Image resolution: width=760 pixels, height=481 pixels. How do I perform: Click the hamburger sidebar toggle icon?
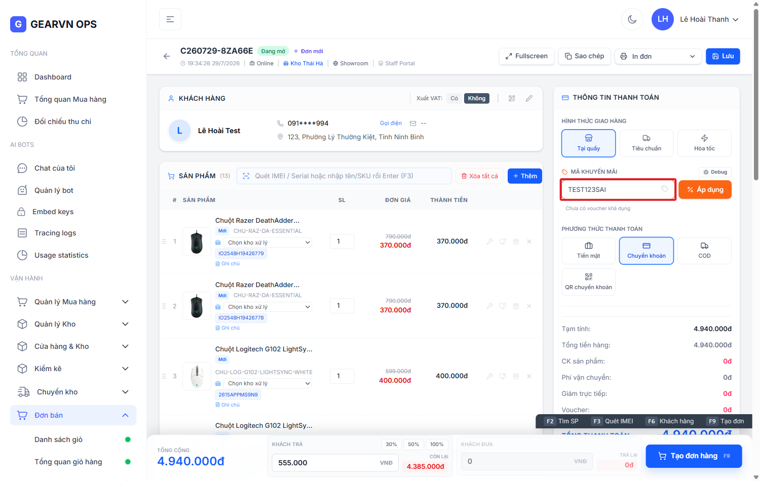point(170,19)
